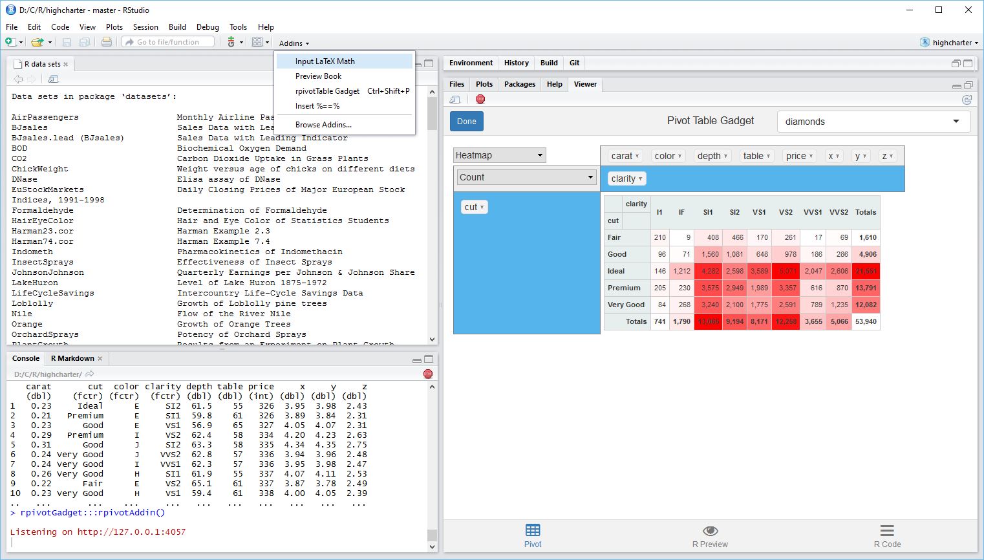Click the console red stop icon
984x560 pixels.
pos(428,374)
